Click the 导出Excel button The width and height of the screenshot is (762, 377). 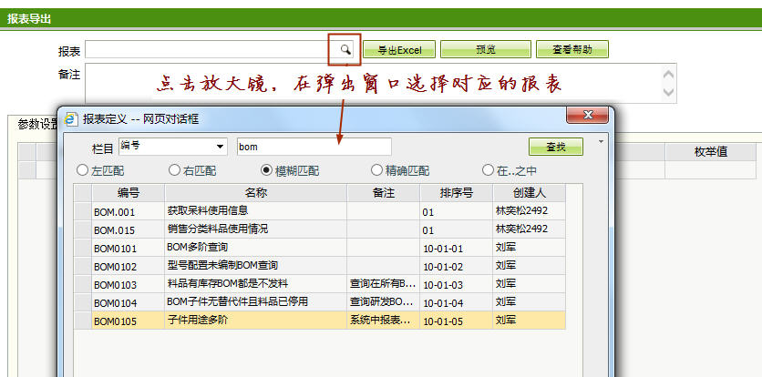pos(399,49)
